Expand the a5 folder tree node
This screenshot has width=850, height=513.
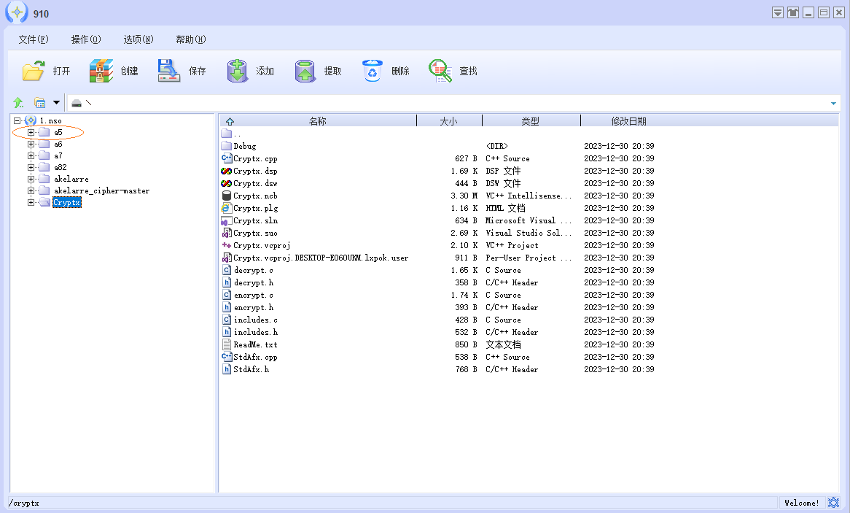pyautogui.click(x=31, y=132)
